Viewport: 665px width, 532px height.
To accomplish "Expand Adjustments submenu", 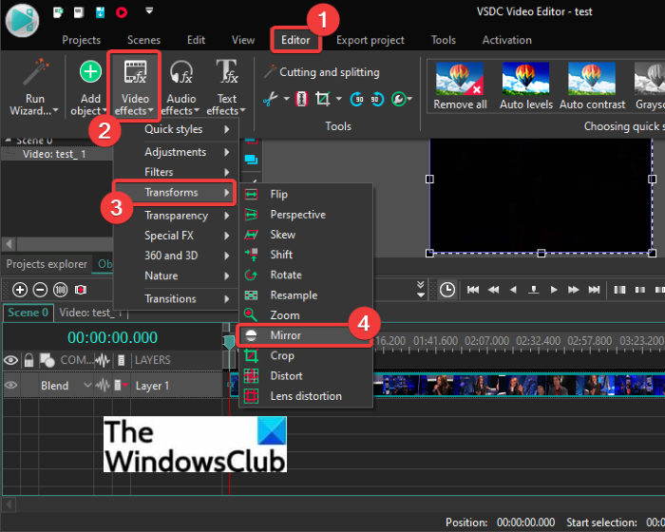I will pos(176,152).
